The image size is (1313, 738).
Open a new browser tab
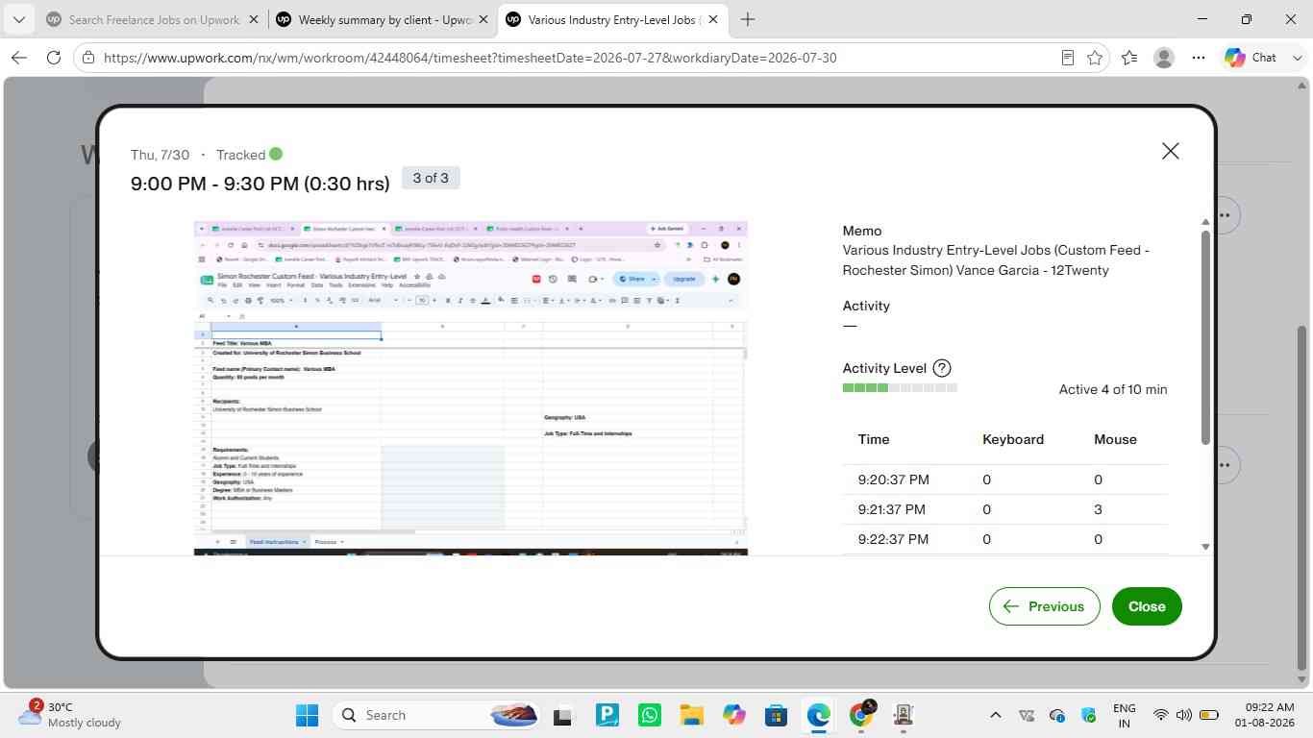click(x=748, y=19)
